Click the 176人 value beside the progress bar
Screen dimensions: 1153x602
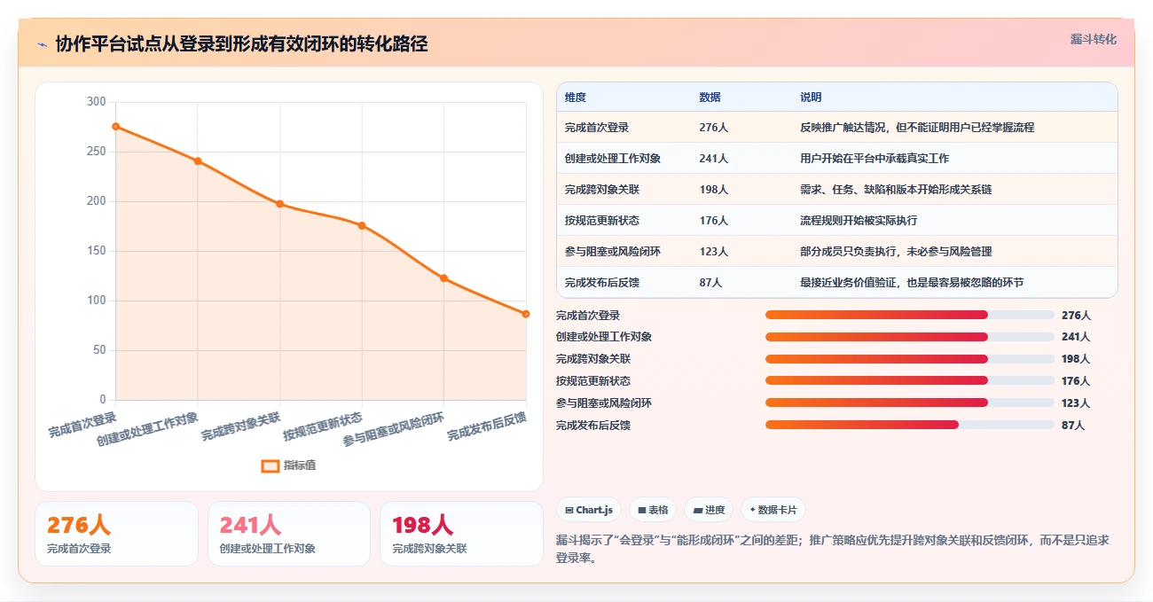1076,381
